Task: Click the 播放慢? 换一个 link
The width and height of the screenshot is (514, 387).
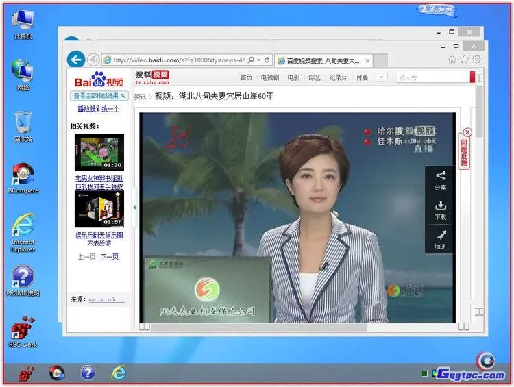Action: pos(98,108)
